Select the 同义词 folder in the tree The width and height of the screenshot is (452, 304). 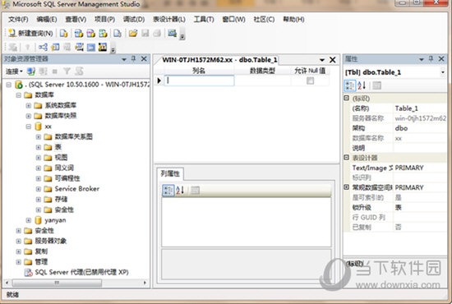[64, 168]
